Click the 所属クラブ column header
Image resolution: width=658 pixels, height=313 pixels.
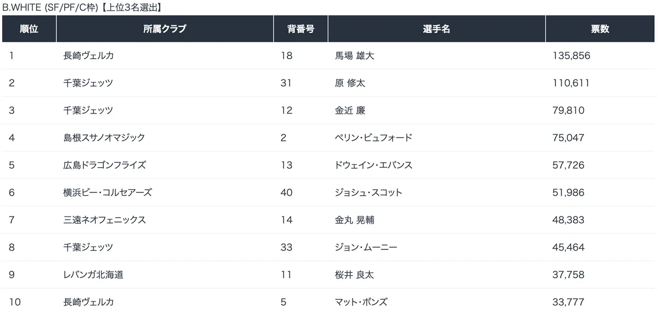click(x=165, y=29)
